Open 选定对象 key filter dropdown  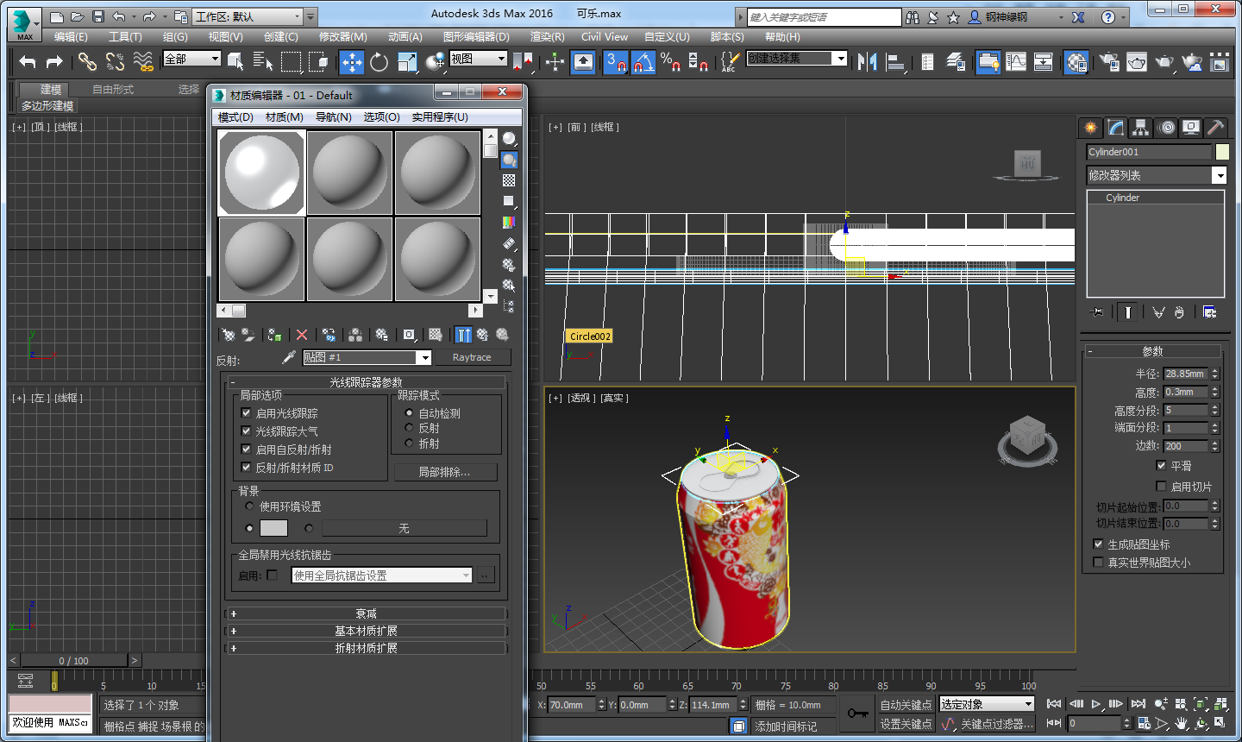(986, 705)
